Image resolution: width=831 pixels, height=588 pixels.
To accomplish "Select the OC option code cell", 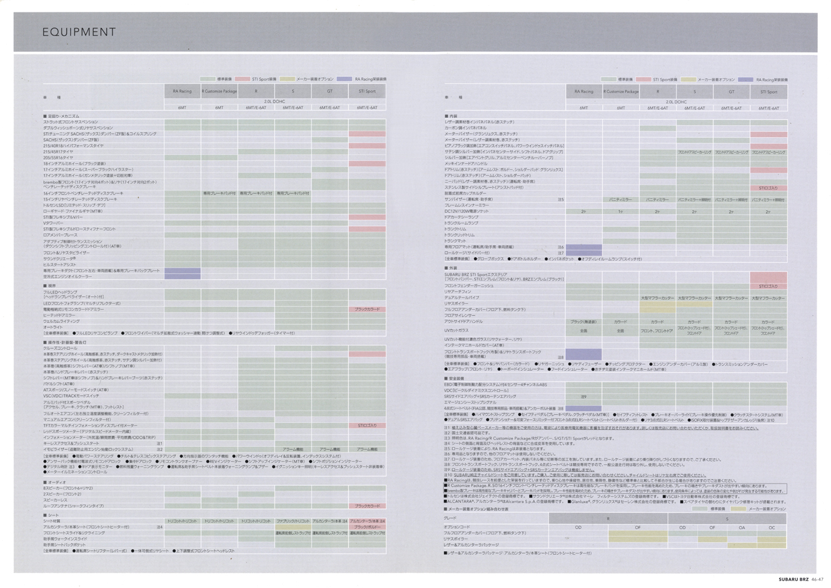I will click(x=771, y=527).
